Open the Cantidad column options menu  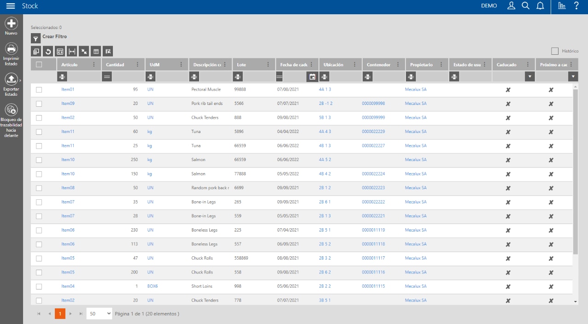click(137, 65)
